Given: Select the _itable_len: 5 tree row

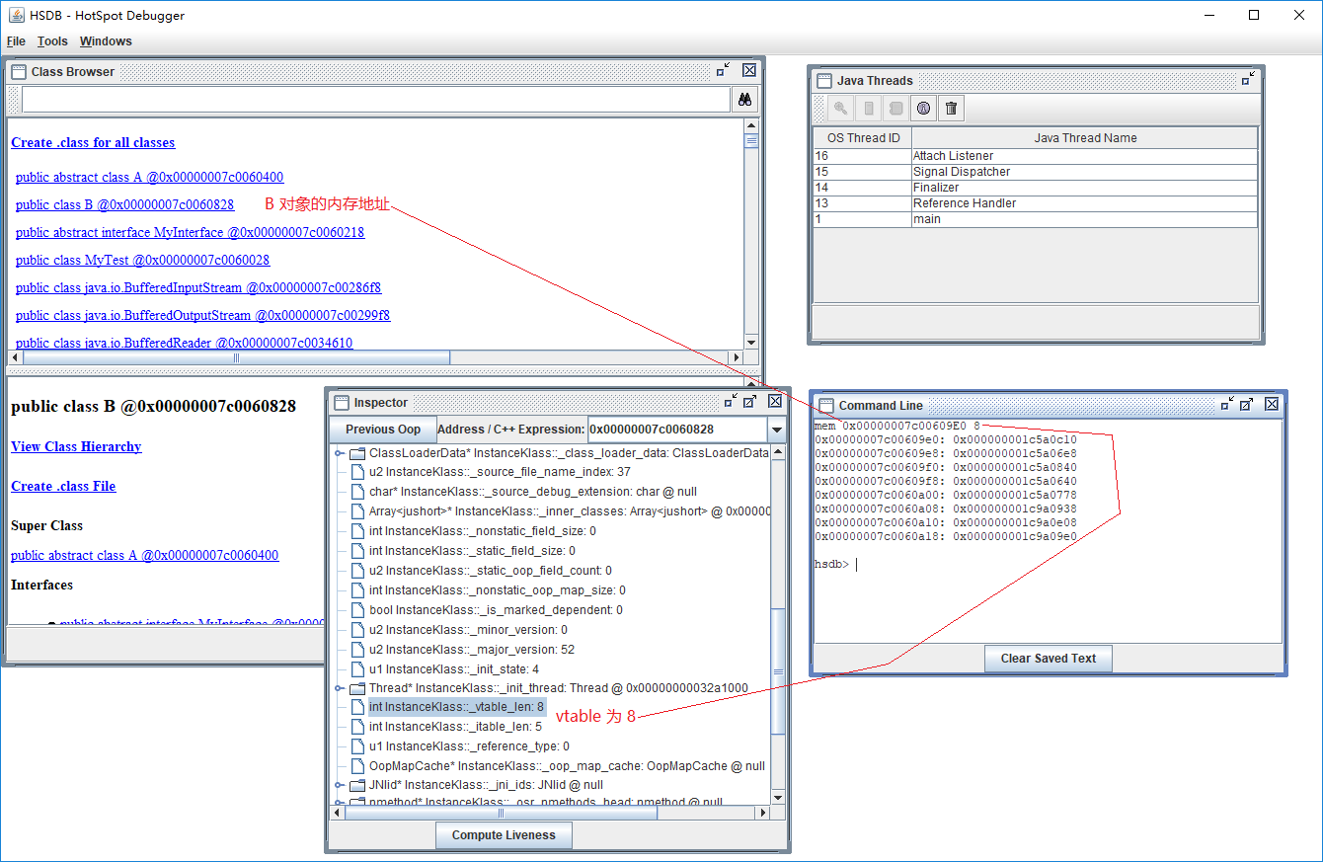Looking at the screenshot, I should click(455, 727).
